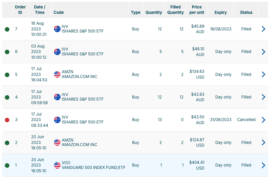Screen dimensions: 272x181
Task: Open details chevron for order 6
Action: coord(264,51)
